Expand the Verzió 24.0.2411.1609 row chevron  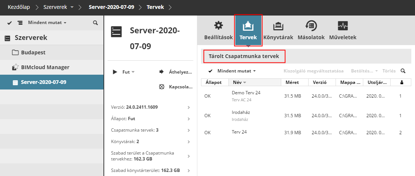click(x=189, y=108)
